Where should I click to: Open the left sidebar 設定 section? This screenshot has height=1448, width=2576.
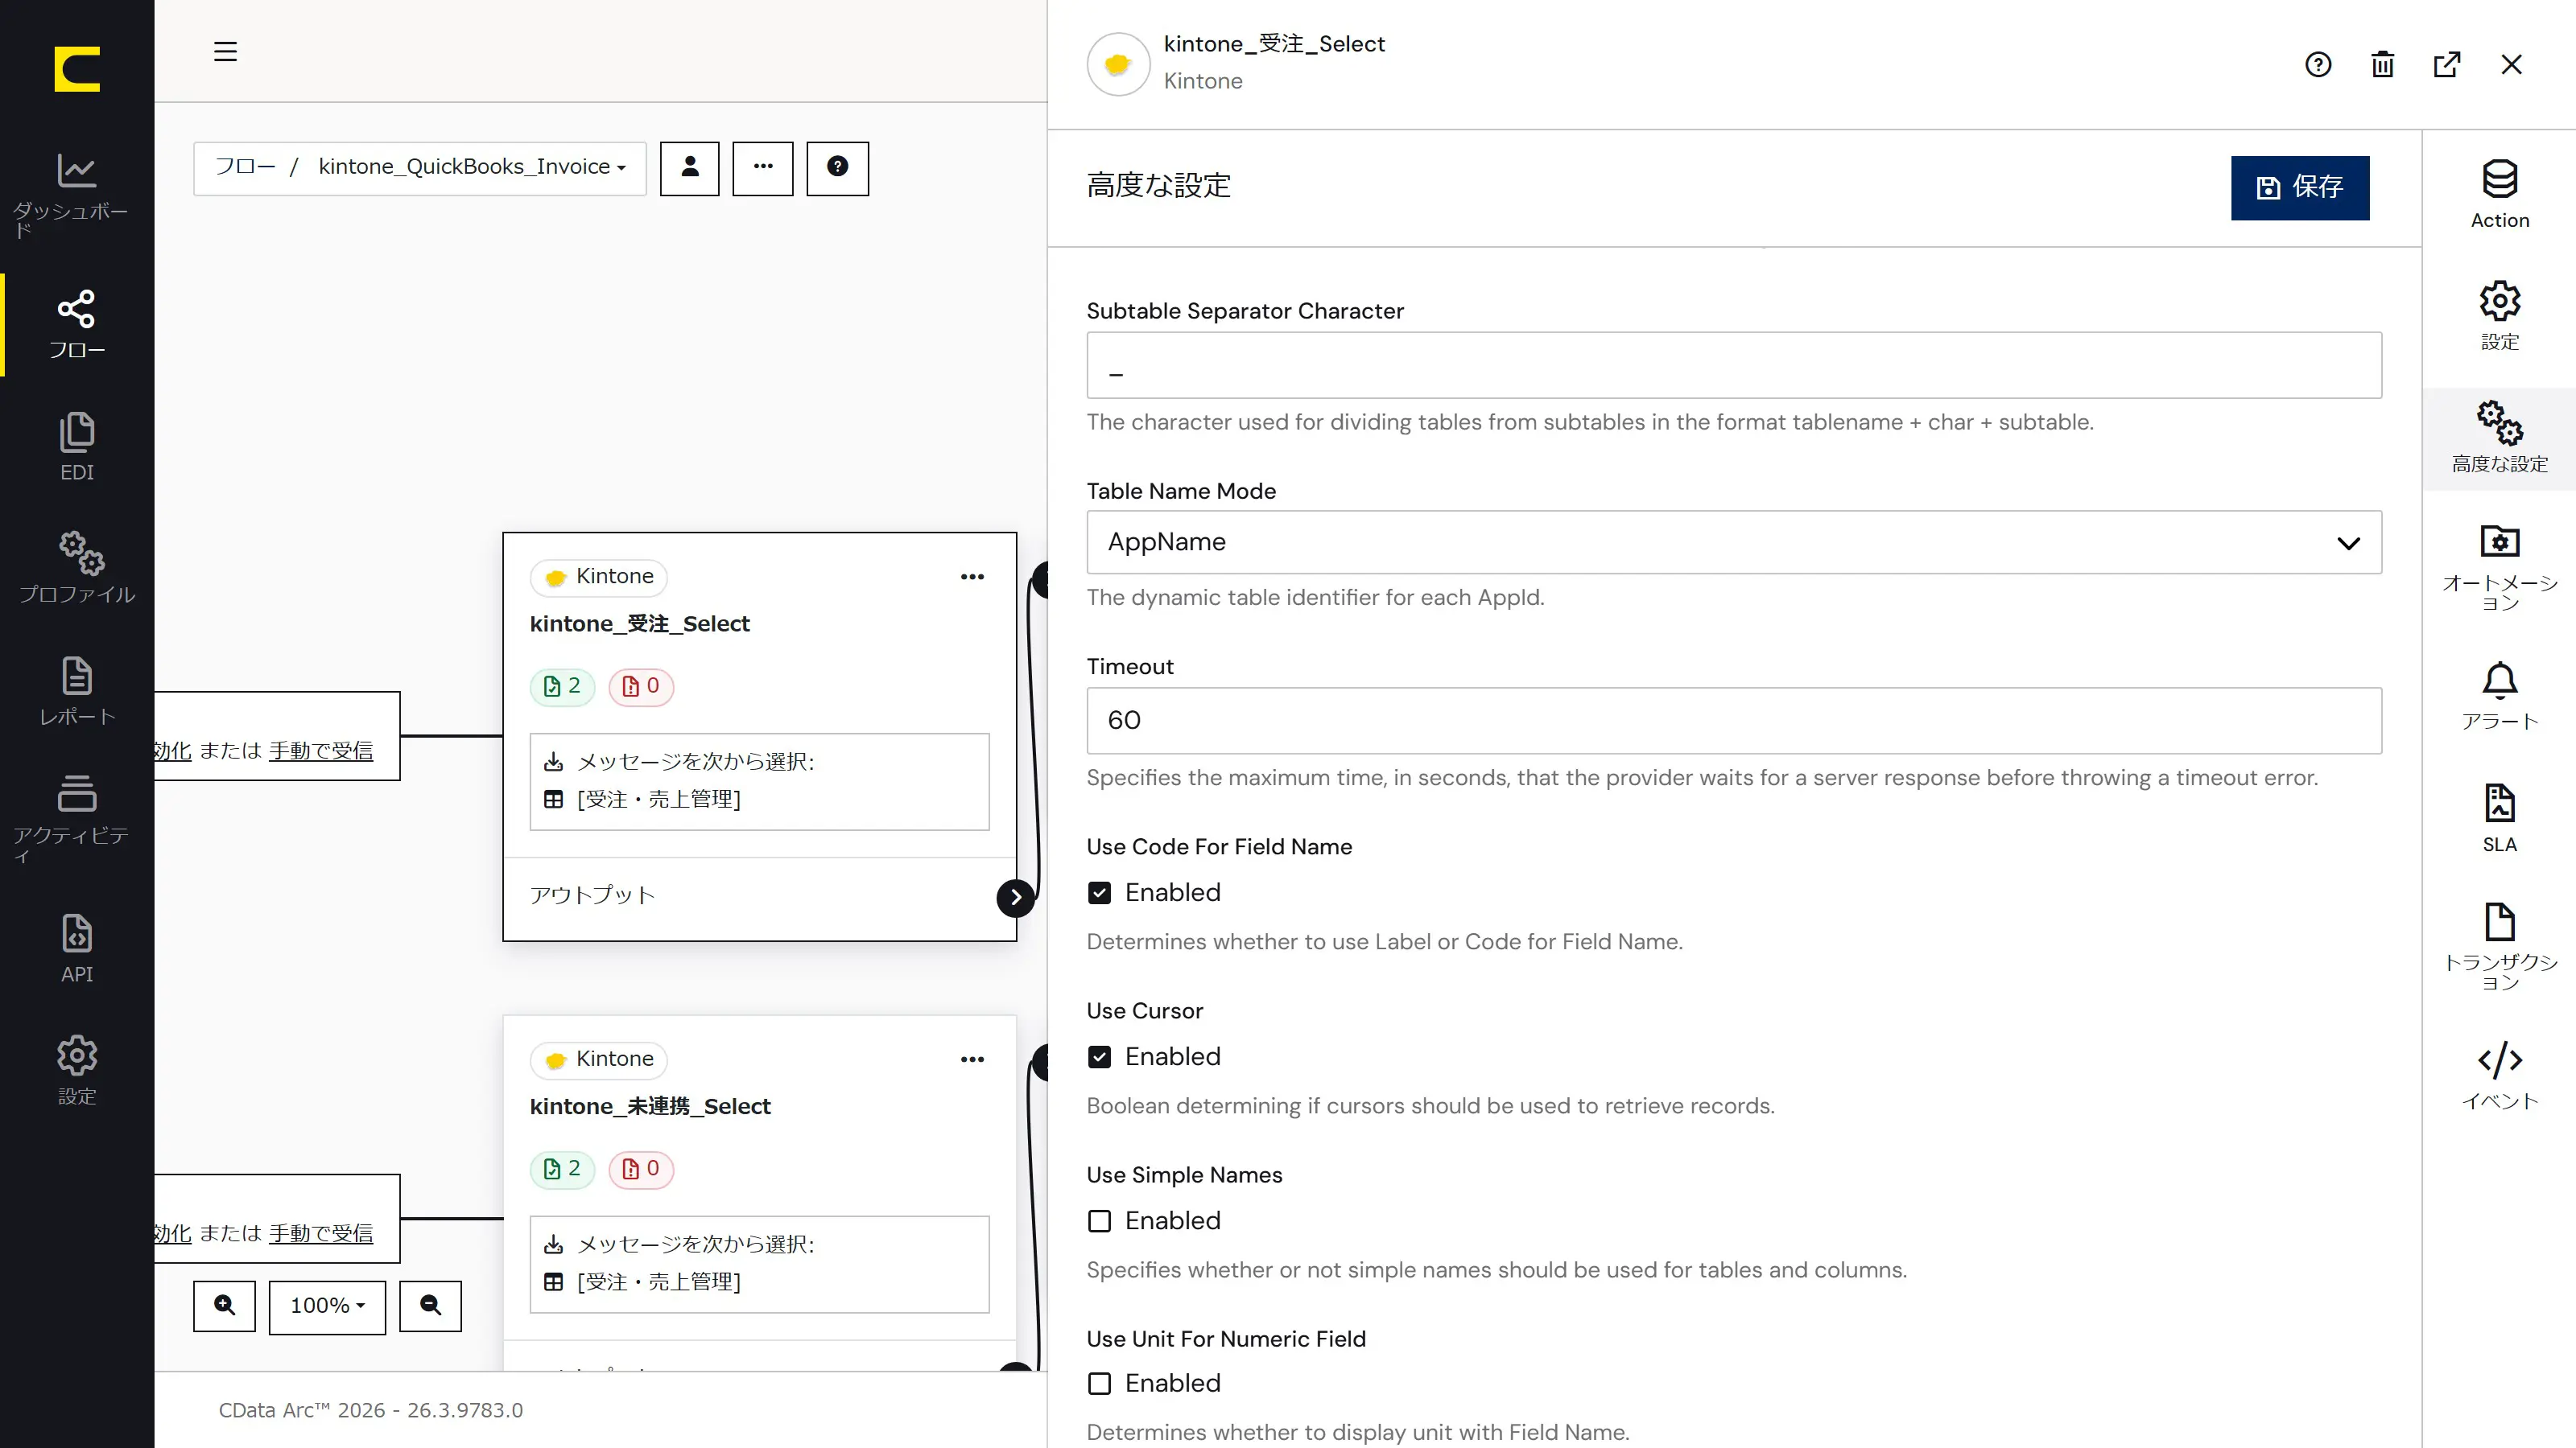(x=77, y=1070)
